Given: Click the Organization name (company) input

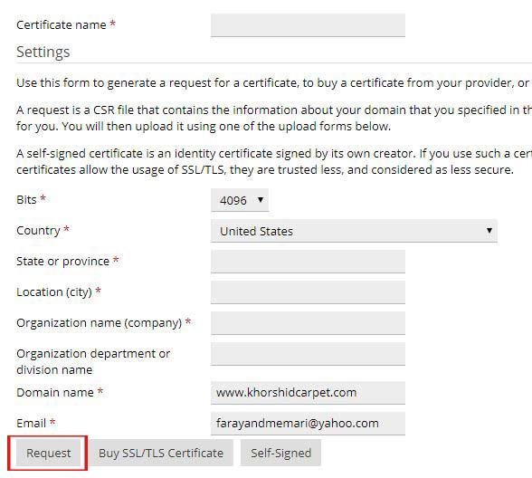Looking at the screenshot, I should 308,323.
